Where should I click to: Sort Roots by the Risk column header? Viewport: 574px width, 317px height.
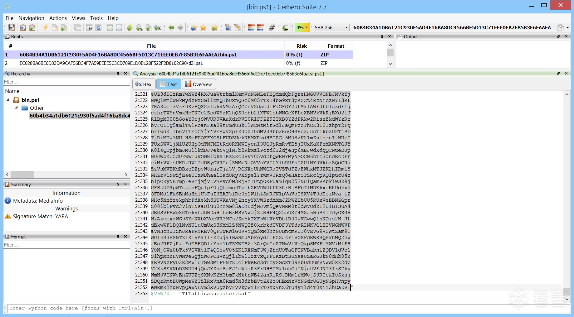[x=302, y=46]
